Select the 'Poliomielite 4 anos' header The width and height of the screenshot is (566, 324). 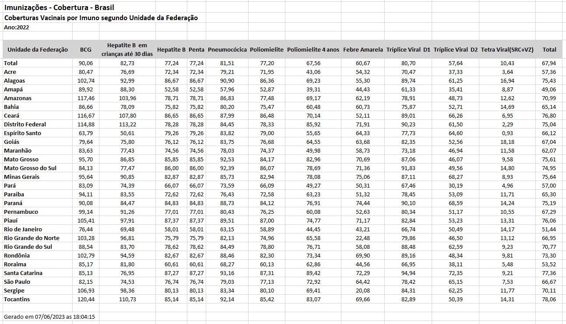point(313,50)
